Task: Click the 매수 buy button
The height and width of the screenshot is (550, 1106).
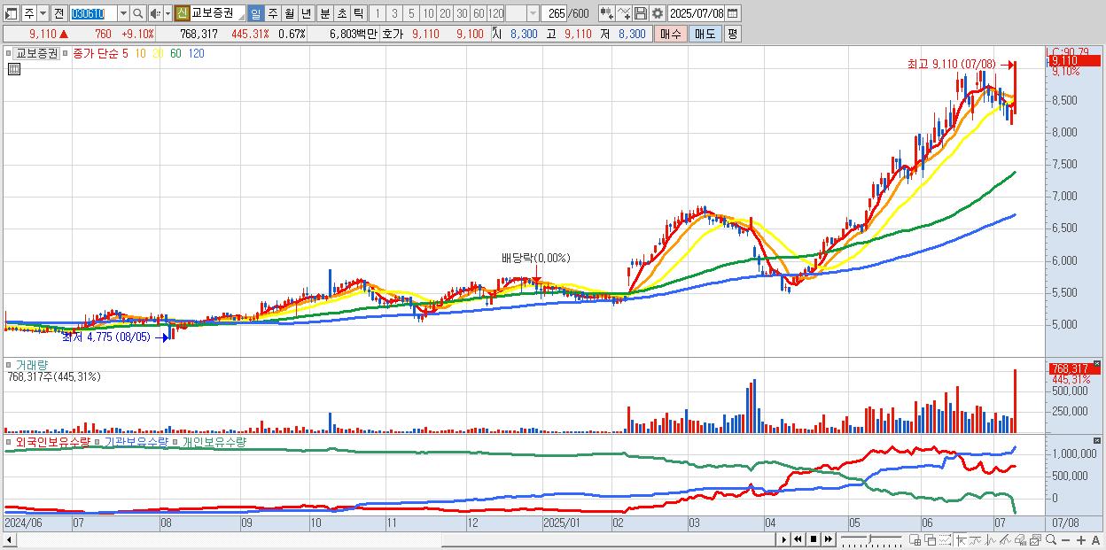Action: [x=671, y=34]
